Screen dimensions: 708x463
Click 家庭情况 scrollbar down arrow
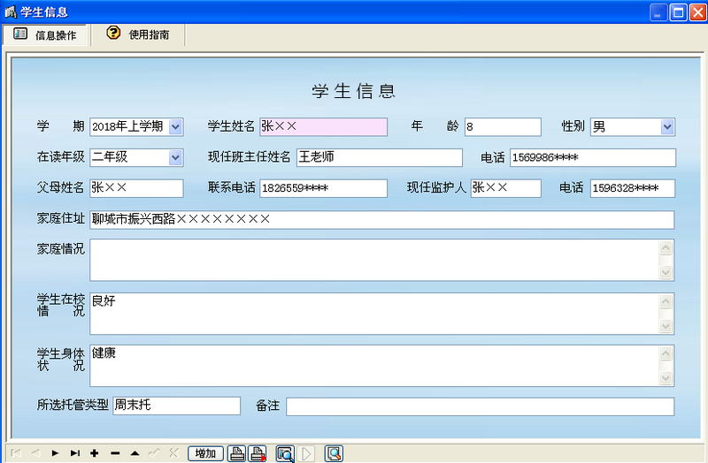(666, 272)
